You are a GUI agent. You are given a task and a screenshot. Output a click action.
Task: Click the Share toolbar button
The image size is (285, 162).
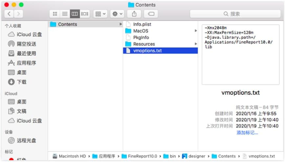[x=134, y=14]
